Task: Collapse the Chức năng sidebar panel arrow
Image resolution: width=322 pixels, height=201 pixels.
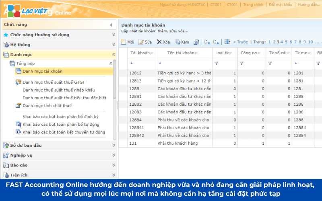Action: [x=111, y=25]
